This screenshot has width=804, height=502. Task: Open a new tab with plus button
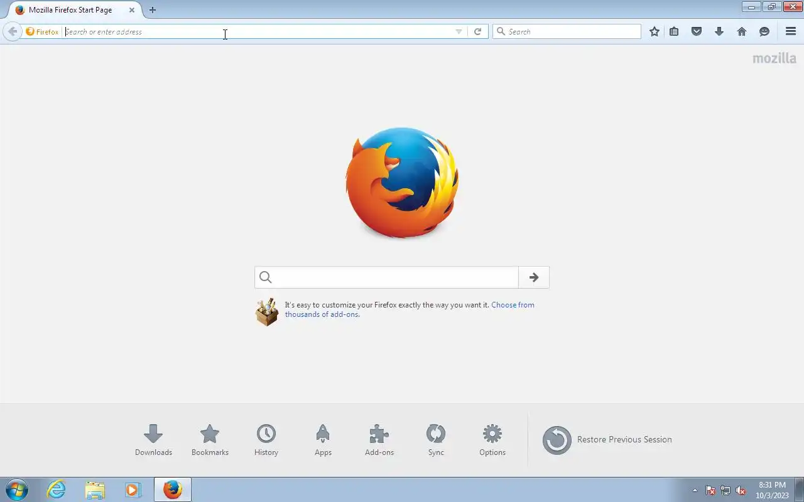(x=153, y=10)
